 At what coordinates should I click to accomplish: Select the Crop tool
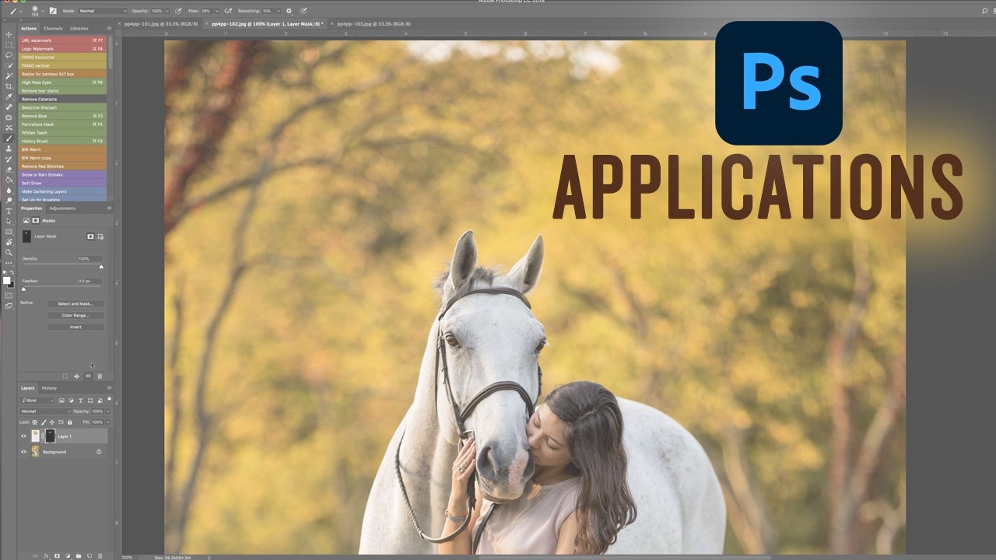coord(9,86)
